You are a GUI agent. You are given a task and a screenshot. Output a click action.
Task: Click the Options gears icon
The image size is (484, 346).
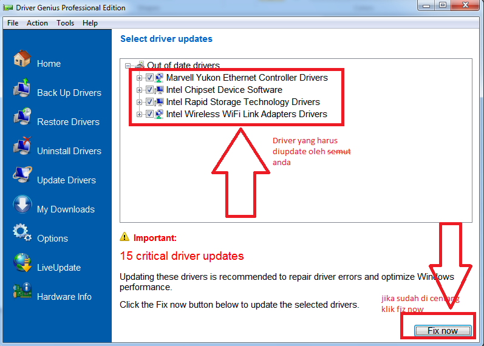(x=22, y=232)
